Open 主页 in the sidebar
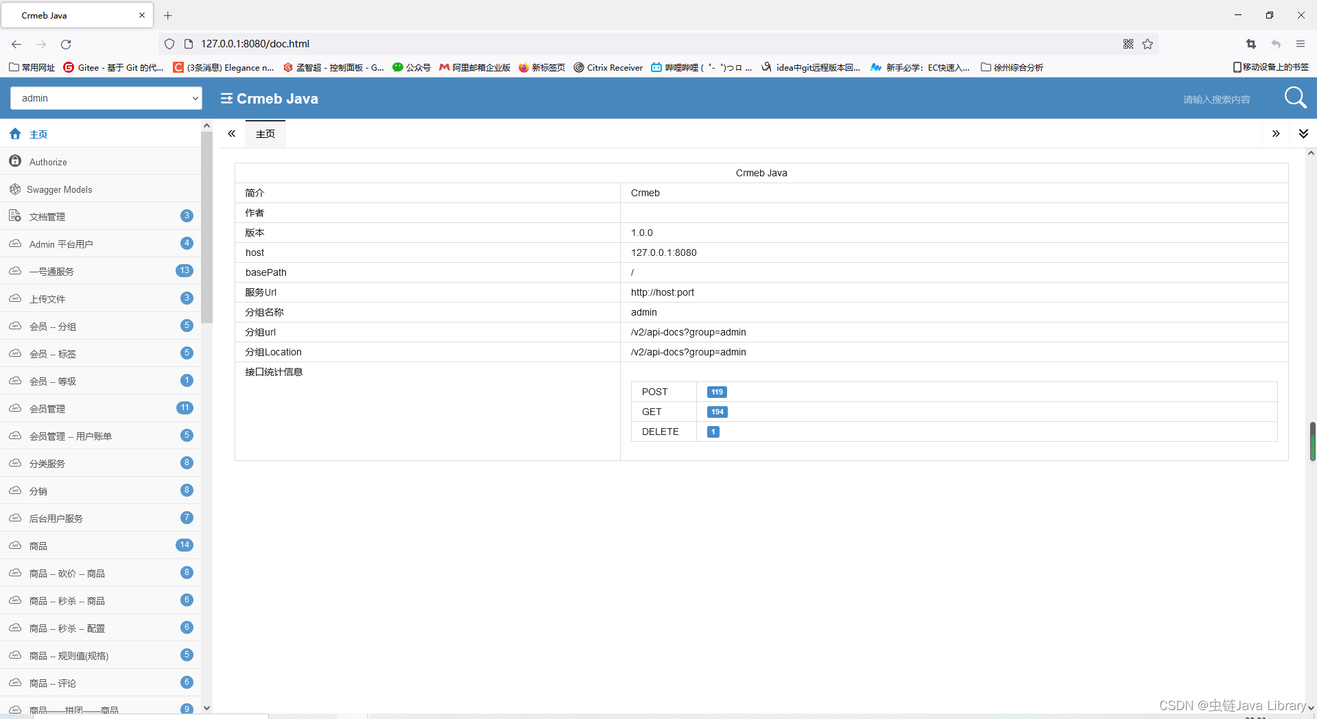1317x719 pixels. [100, 134]
